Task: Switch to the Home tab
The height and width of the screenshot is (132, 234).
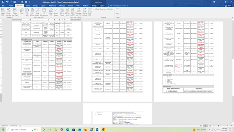Action: coord(11,6)
